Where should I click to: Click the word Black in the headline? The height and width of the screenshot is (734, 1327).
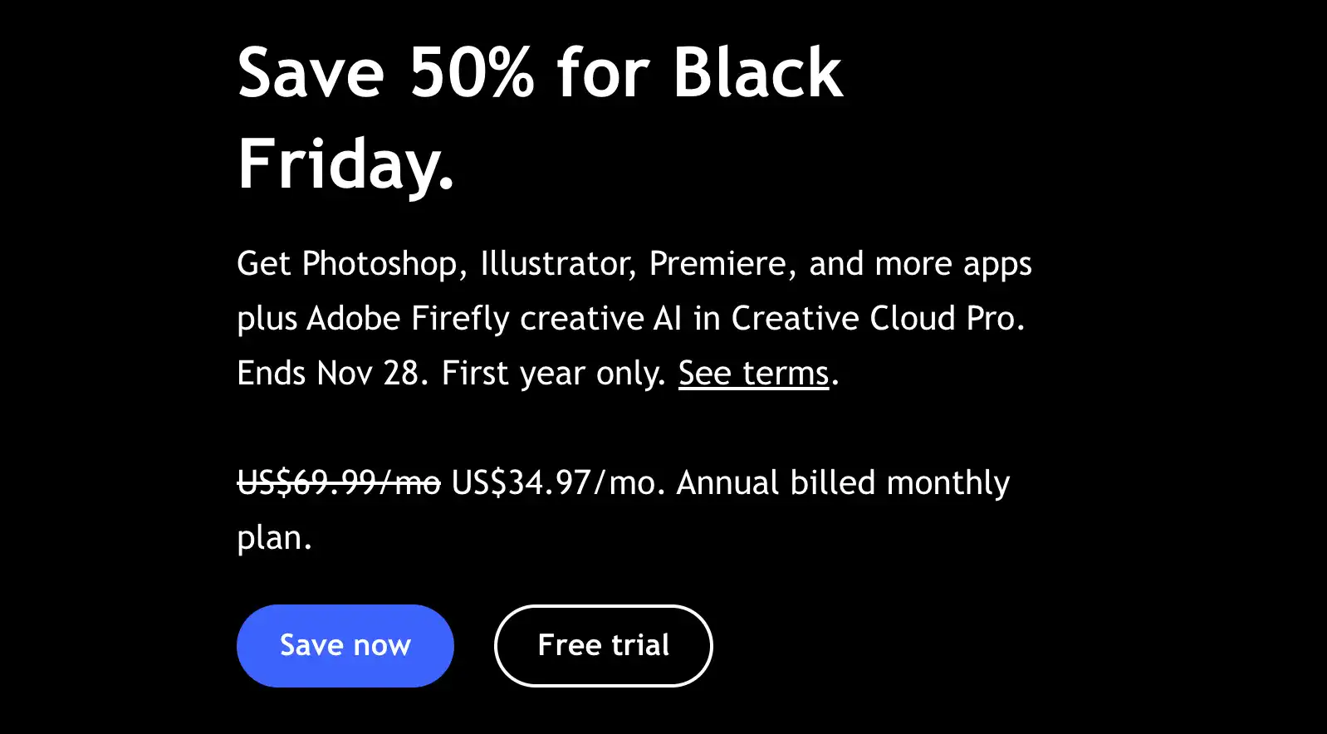coord(758,72)
